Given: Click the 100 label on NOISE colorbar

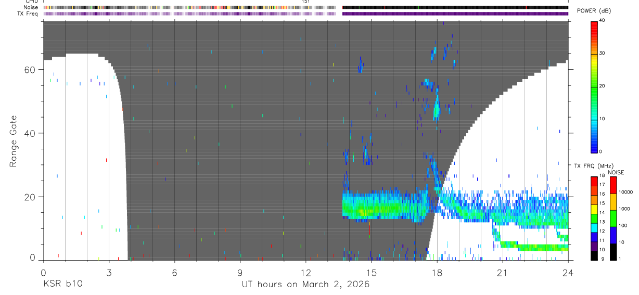Looking at the screenshot, I should (623, 226).
